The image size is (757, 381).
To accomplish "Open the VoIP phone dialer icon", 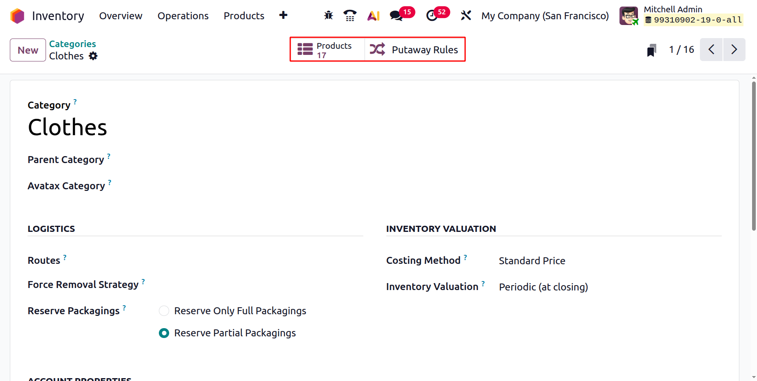I will point(350,16).
